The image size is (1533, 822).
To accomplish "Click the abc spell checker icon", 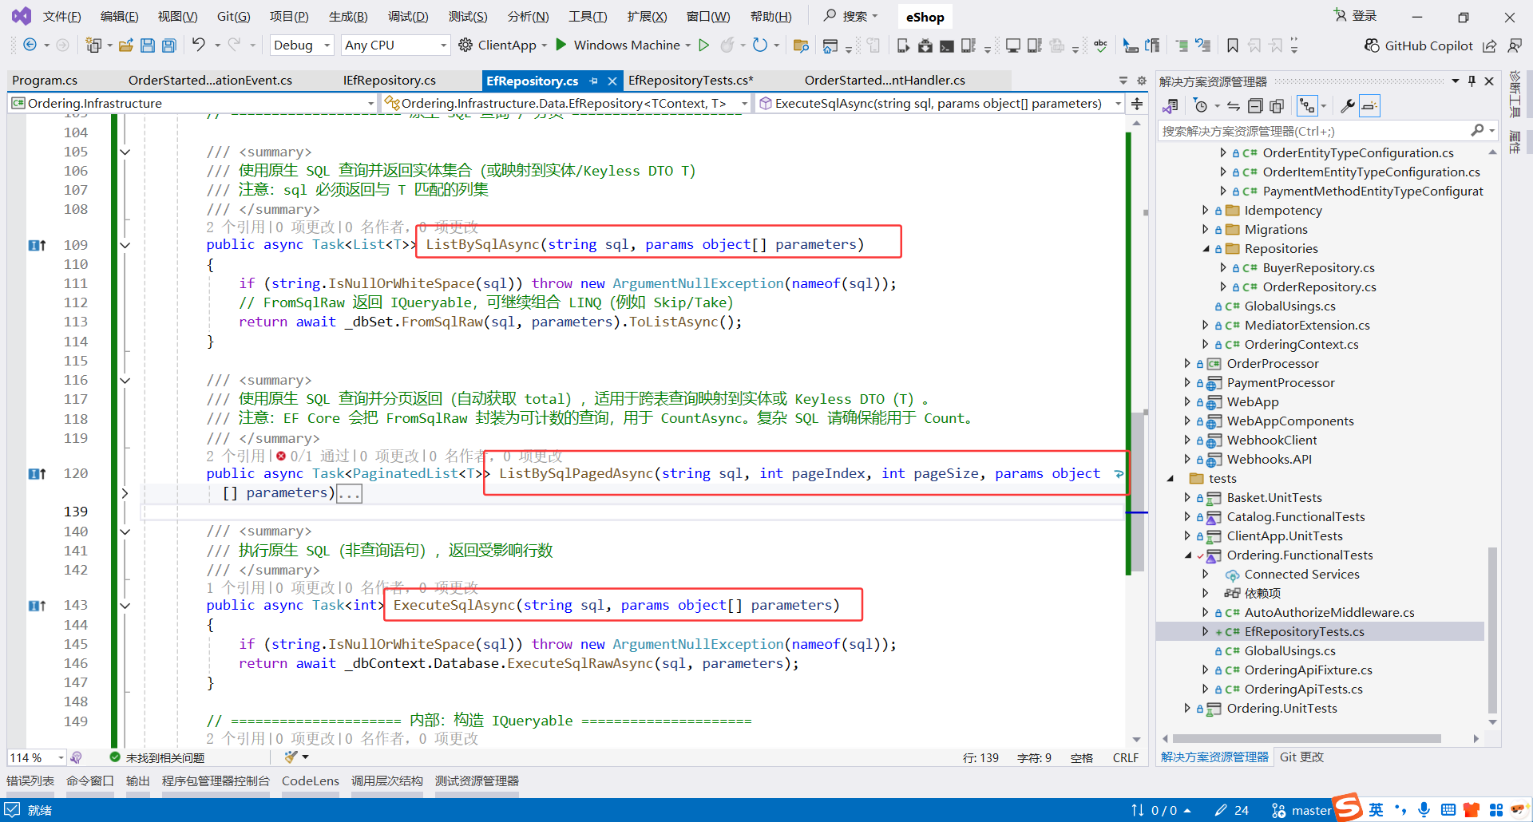I will (x=1101, y=45).
